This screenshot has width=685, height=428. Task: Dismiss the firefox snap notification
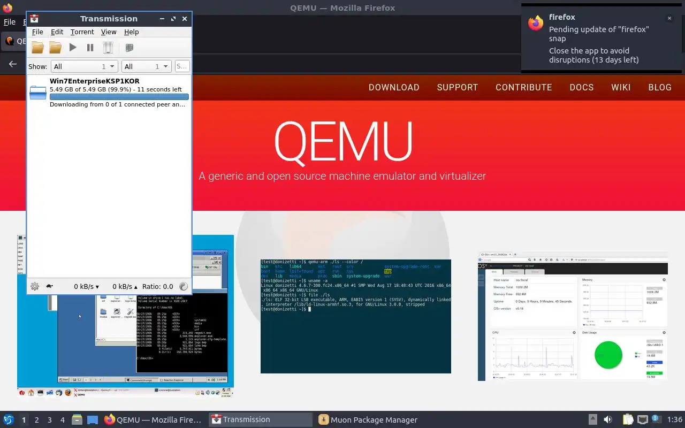click(x=669, y=18)
